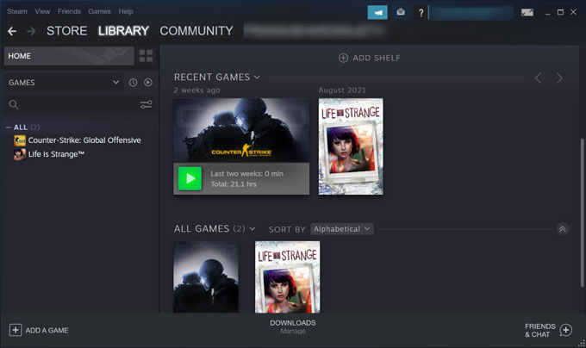The height and width of the screenshot is (348, 586).
Task: Click the SORT BY label
Action: click(287, 229)
